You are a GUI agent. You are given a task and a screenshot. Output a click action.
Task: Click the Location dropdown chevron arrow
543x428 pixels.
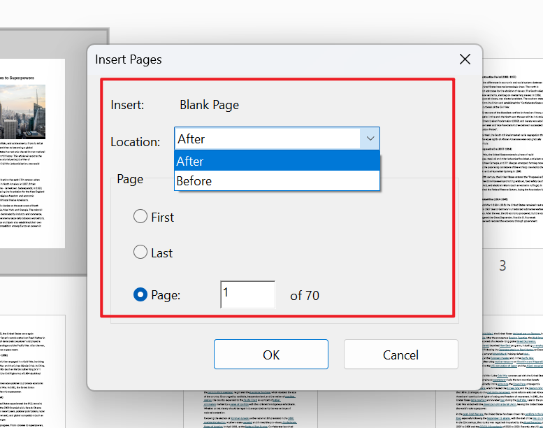369,139
